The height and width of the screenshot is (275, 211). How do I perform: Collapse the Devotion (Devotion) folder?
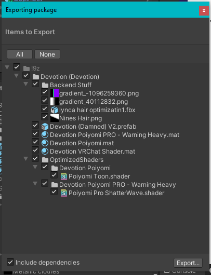click(17, 76)
